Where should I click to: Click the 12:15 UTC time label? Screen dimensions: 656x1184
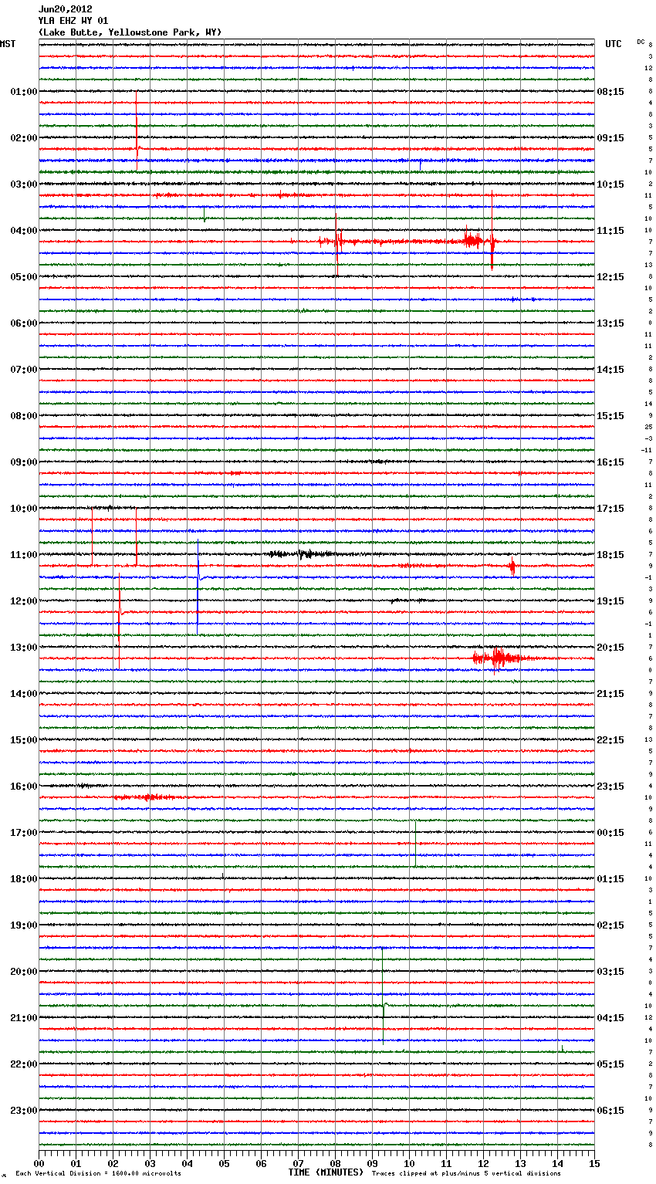tap(610, 277)
